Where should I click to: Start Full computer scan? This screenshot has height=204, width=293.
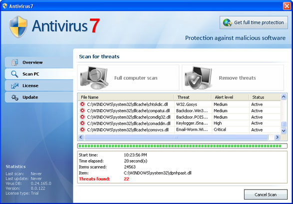(x=128, y=78)
